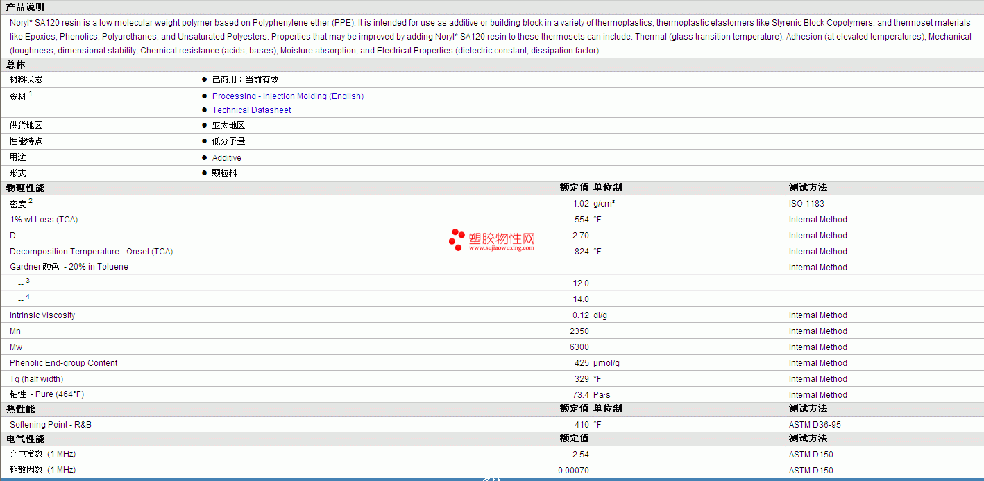Click Internal Method in the Mn row
Screen dimensions: 984x481
pos(818,331)
